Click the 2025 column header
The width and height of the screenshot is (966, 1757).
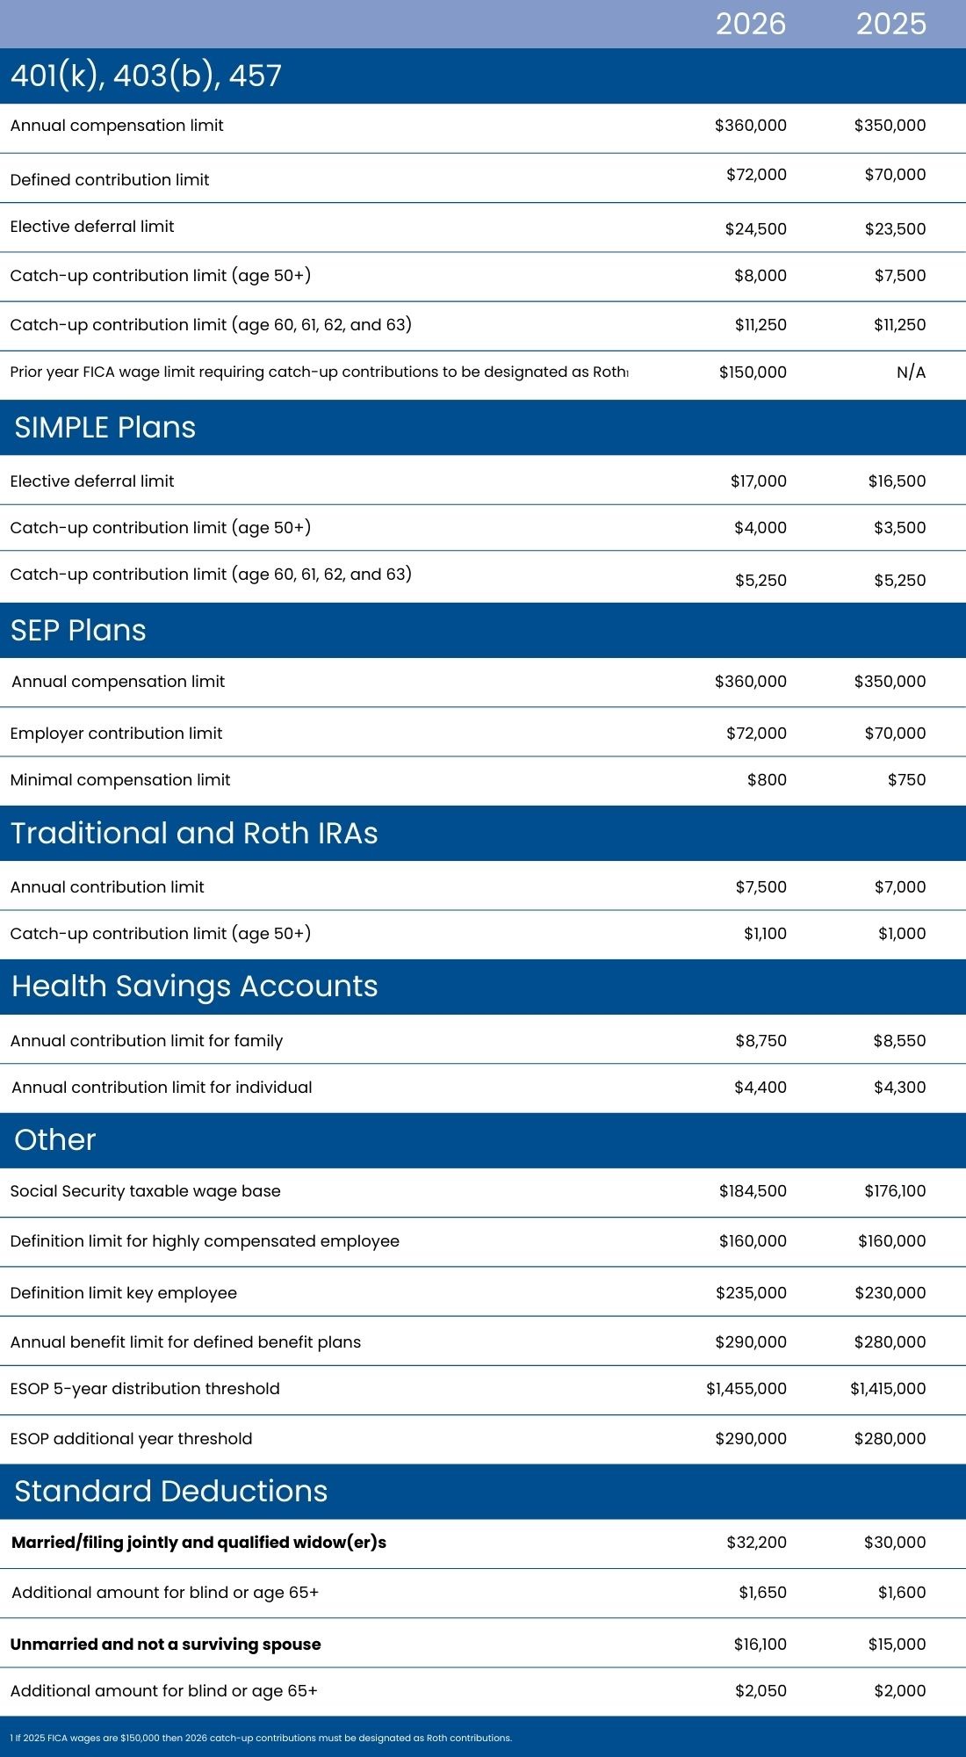[890, 24]
